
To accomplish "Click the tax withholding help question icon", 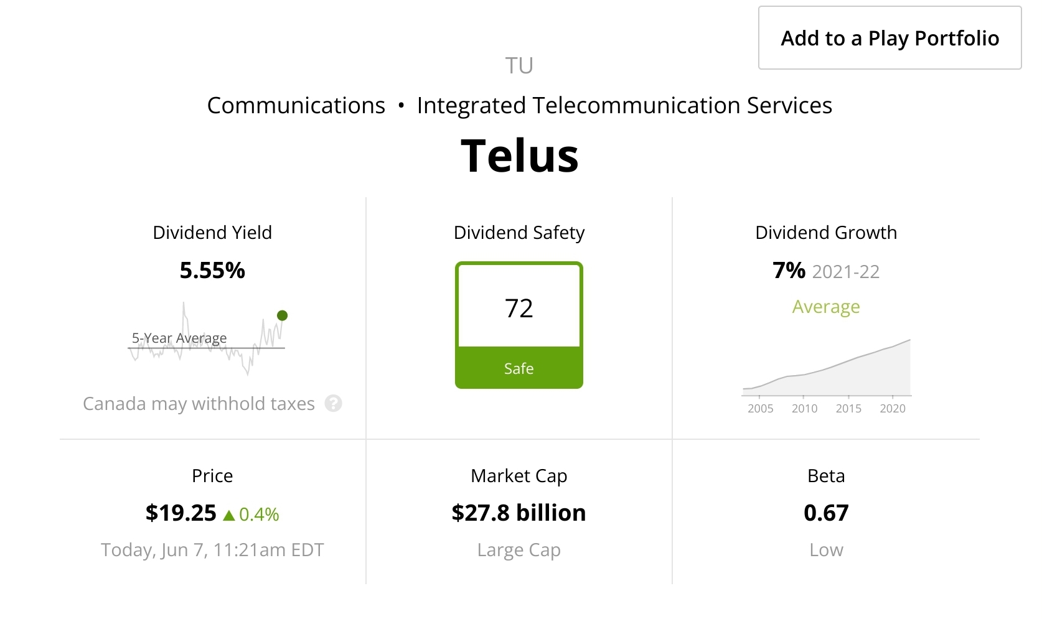I will click(334, 404).
